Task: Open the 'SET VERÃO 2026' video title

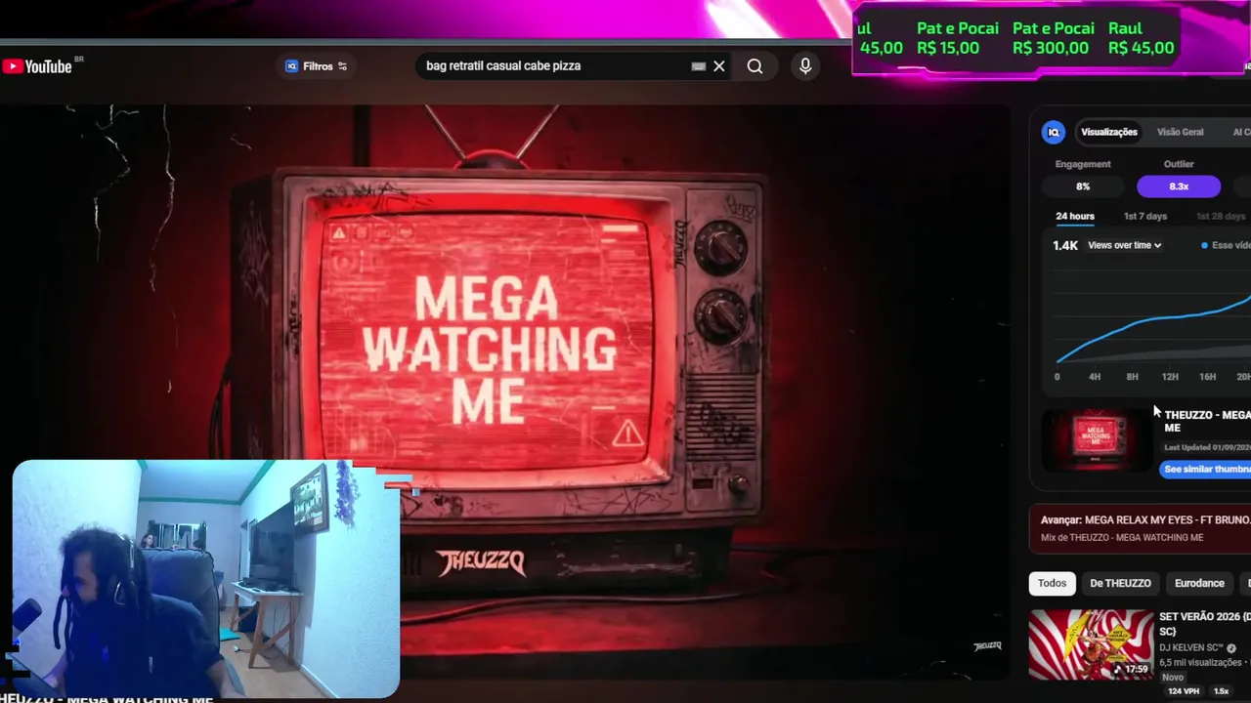Action: tap(1204, 623)
